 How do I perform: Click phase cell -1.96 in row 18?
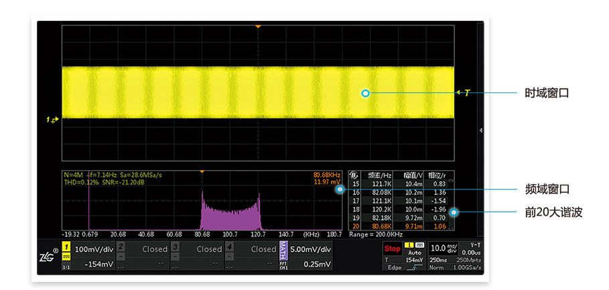[x=439, y=210]
